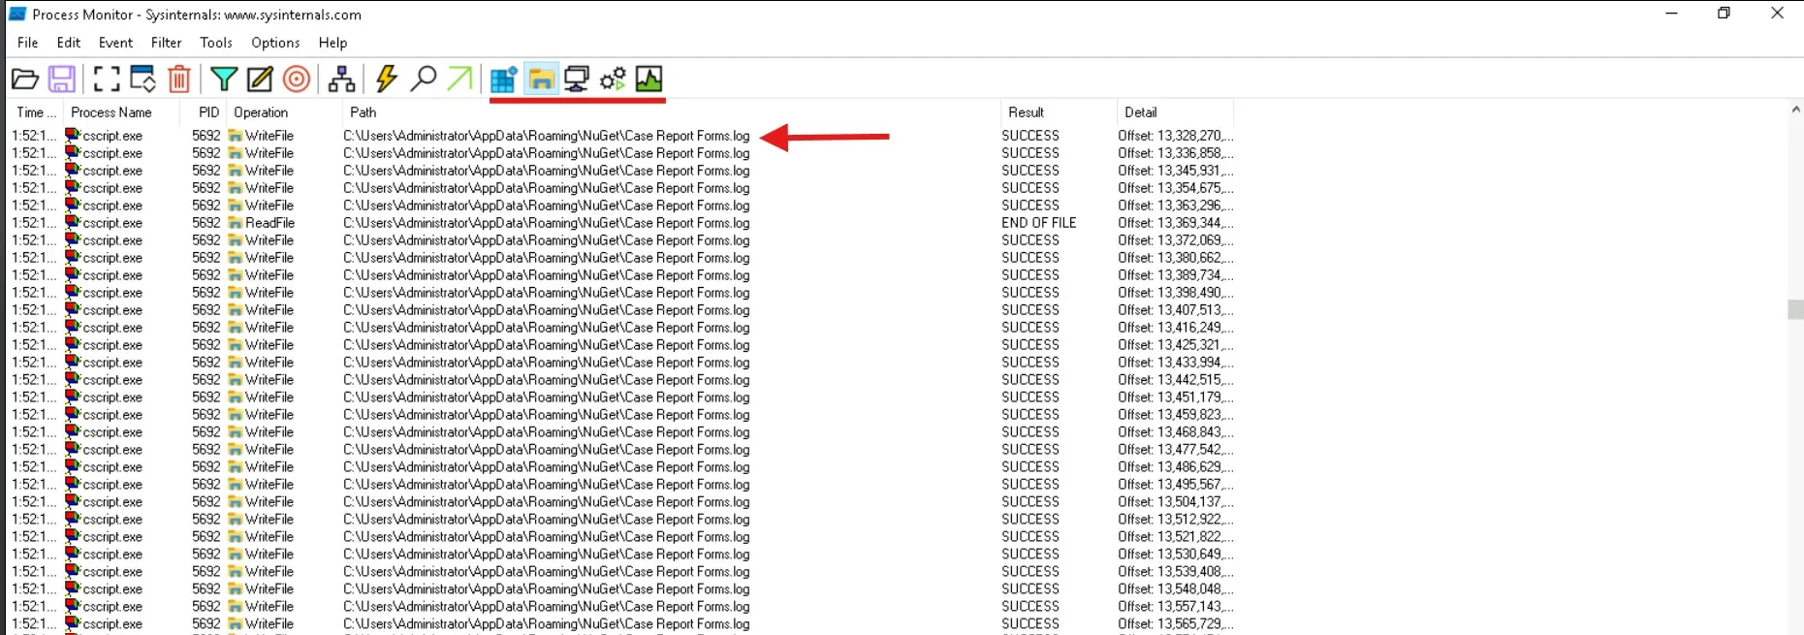This screenshot has width=1804, height=635.
Task: Select the red target crosshair icon
Action: (x=297, y=79)
